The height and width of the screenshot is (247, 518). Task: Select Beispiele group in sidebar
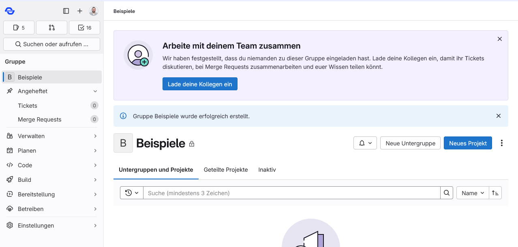click(52, 77)
